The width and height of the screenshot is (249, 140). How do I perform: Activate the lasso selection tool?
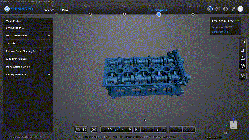click(x=116, y=129)
